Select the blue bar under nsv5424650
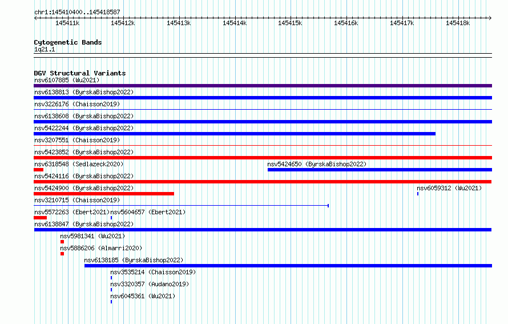The image size is (508, 324). [380, 170]
